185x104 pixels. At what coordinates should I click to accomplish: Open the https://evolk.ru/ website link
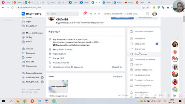tap(60, 54)
